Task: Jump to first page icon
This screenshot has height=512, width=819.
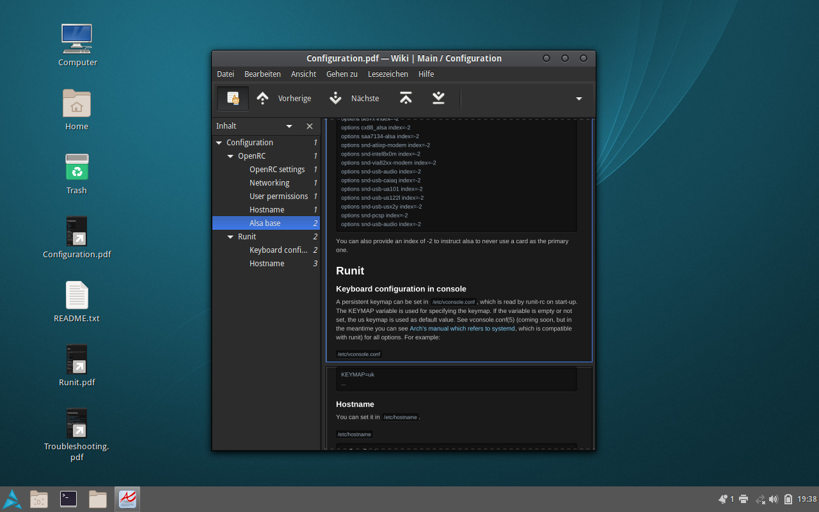Action: pyautogui.click(x=405, y=98)
